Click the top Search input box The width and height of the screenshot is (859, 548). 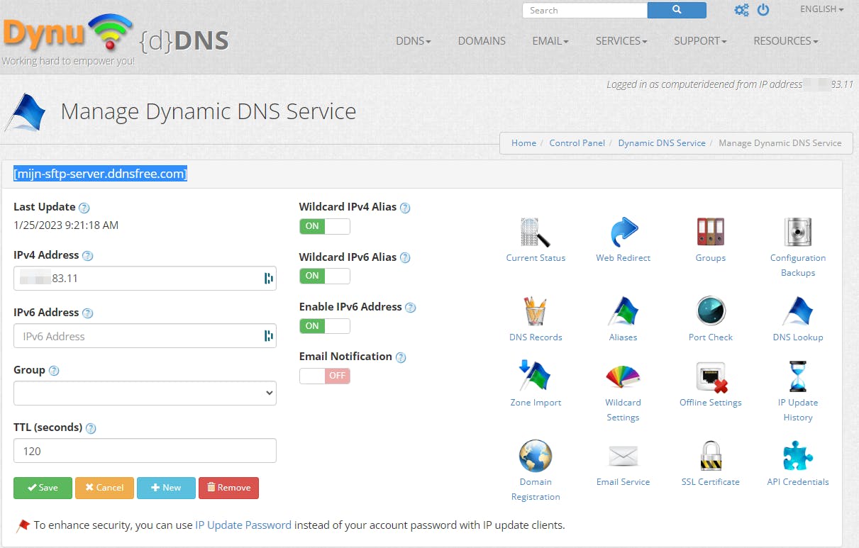[x=585, y=10]
